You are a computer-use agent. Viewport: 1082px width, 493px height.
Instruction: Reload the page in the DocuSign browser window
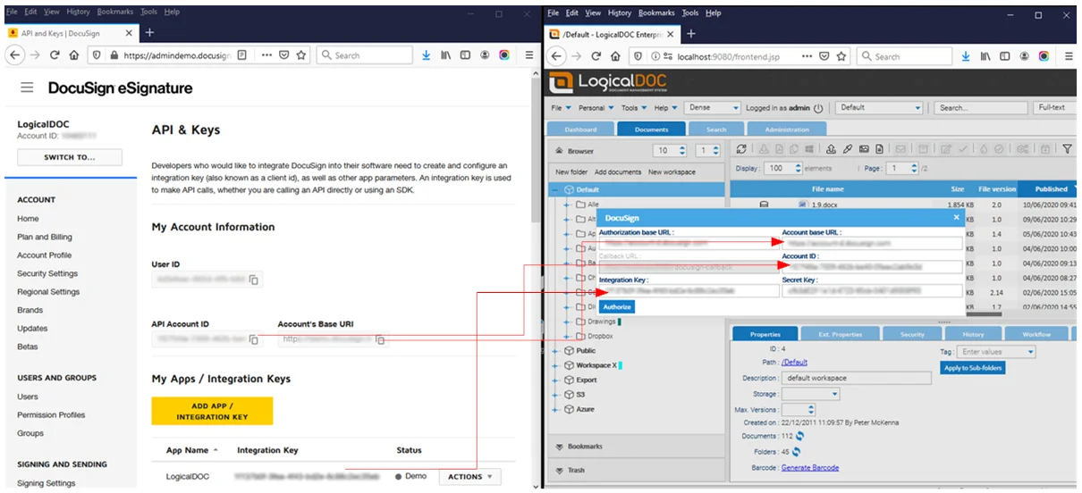click(55, 54)
